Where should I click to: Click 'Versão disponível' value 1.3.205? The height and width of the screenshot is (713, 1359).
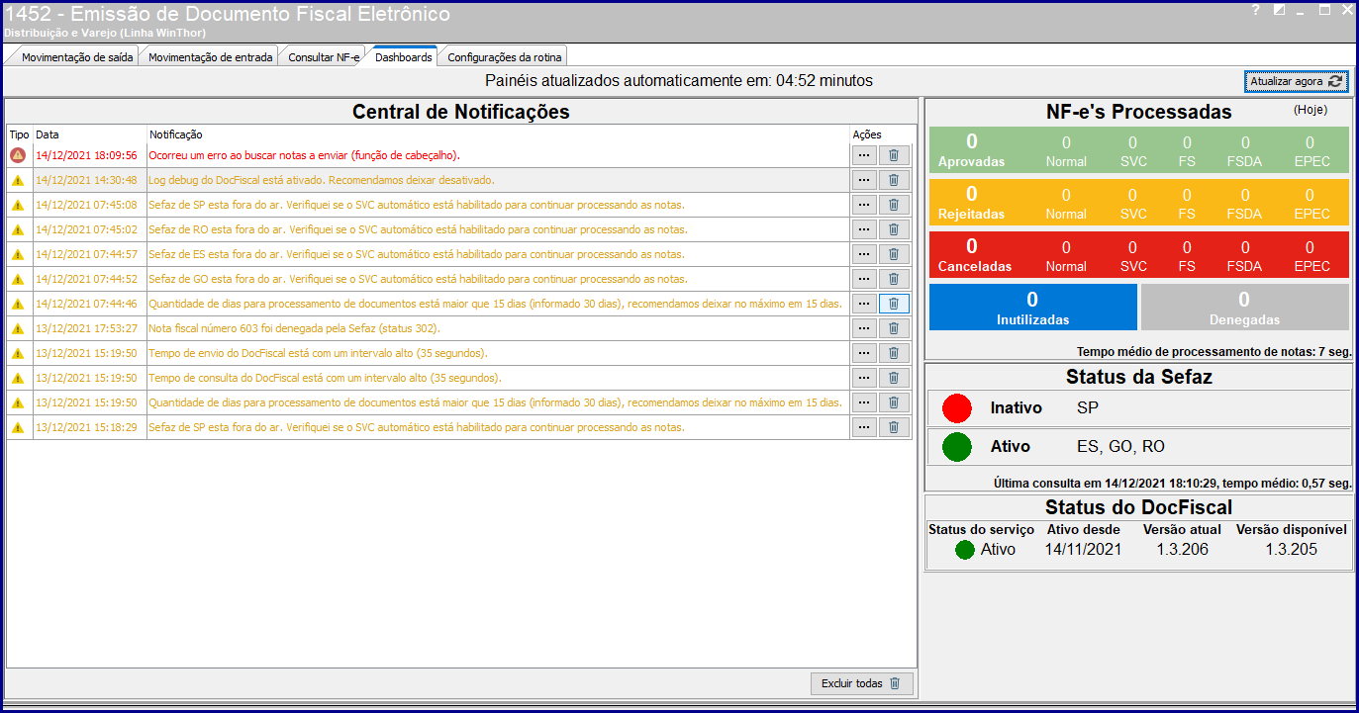pyautogui.click(x=1291, y=549)
